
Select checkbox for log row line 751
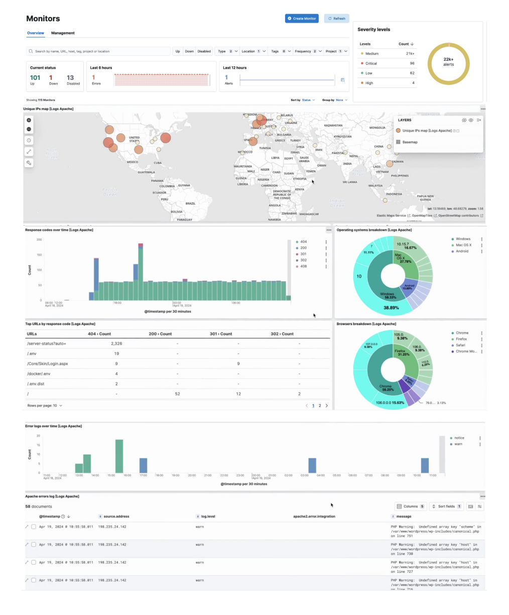[x=34, y=527]
